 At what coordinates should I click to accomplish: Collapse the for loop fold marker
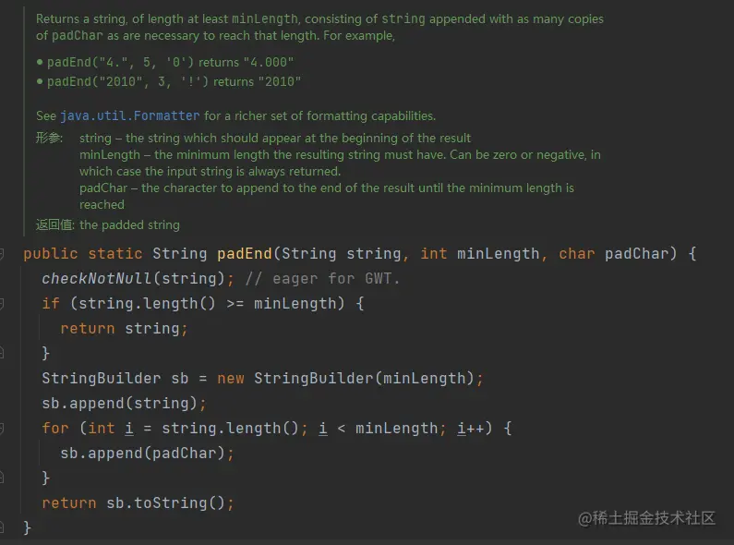pyautogui.click(x=2, y=429)
